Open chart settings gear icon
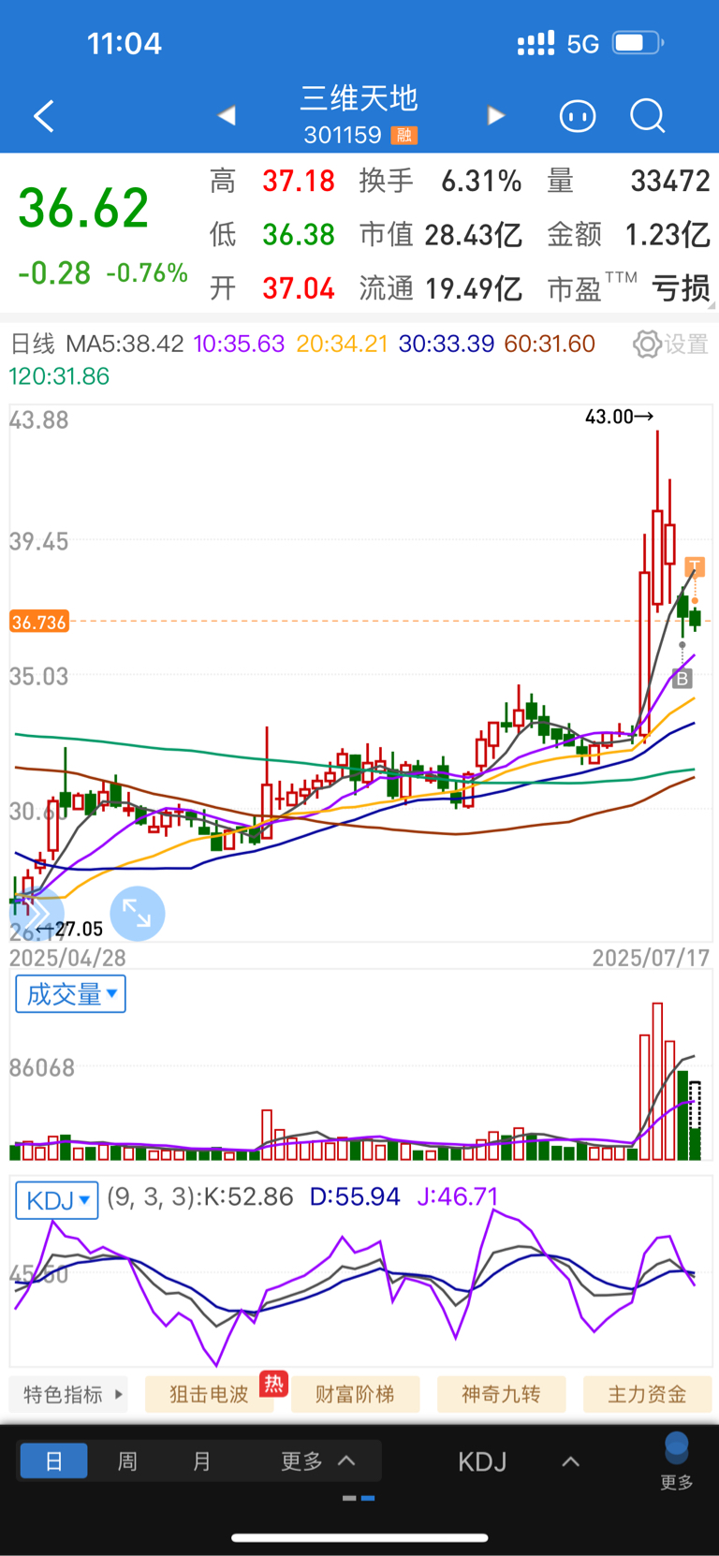719x1556 pixels. coord(646,344)
